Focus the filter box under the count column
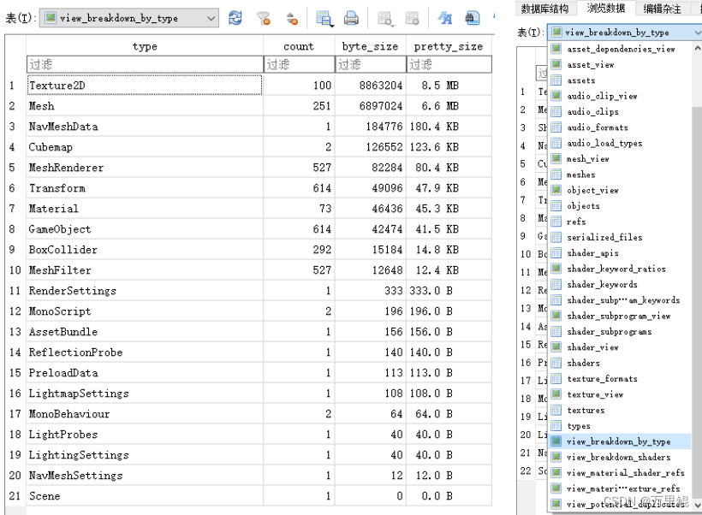The height and width of the screenshot is (515, 702). (299, 64)
